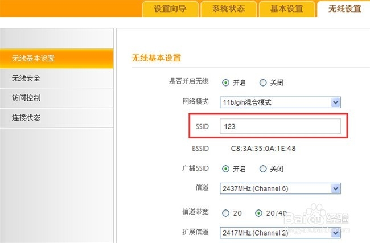Go to the 基本设置 tab

point(287,9)
